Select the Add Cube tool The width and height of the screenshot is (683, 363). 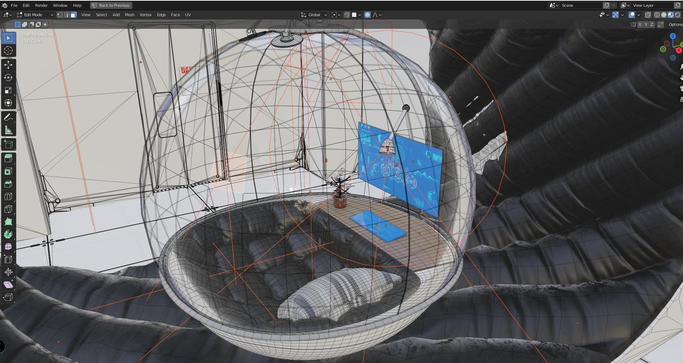[8, 144]
